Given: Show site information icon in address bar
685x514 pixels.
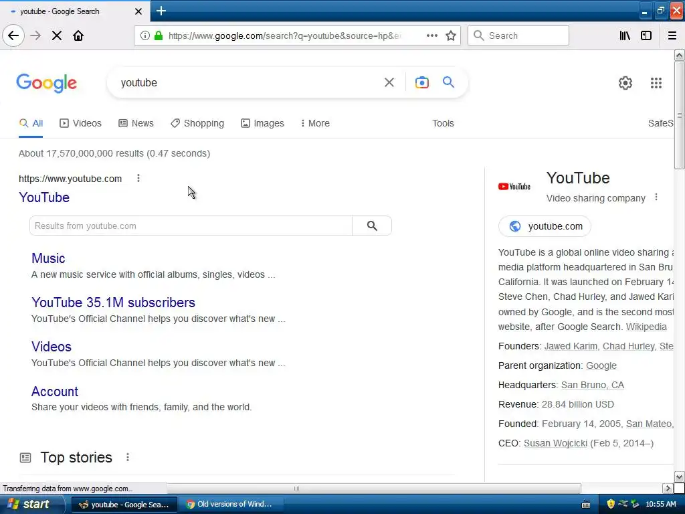Looking at the screenshot, I should [x=144, y=35].
